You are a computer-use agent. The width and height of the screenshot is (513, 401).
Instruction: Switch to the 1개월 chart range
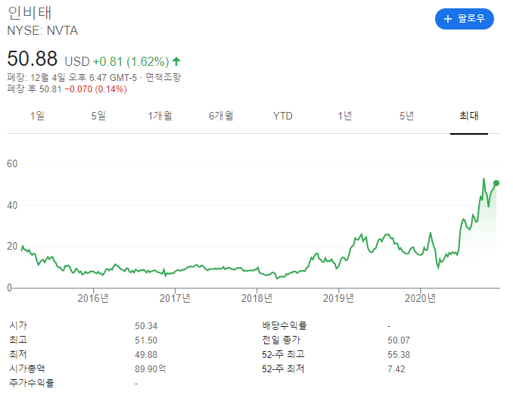pyautogui.click(x=160, y=116)
